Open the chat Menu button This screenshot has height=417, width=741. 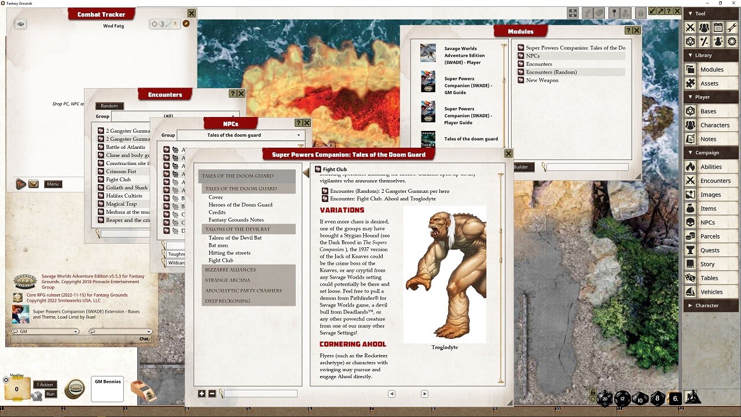point(53,184)
